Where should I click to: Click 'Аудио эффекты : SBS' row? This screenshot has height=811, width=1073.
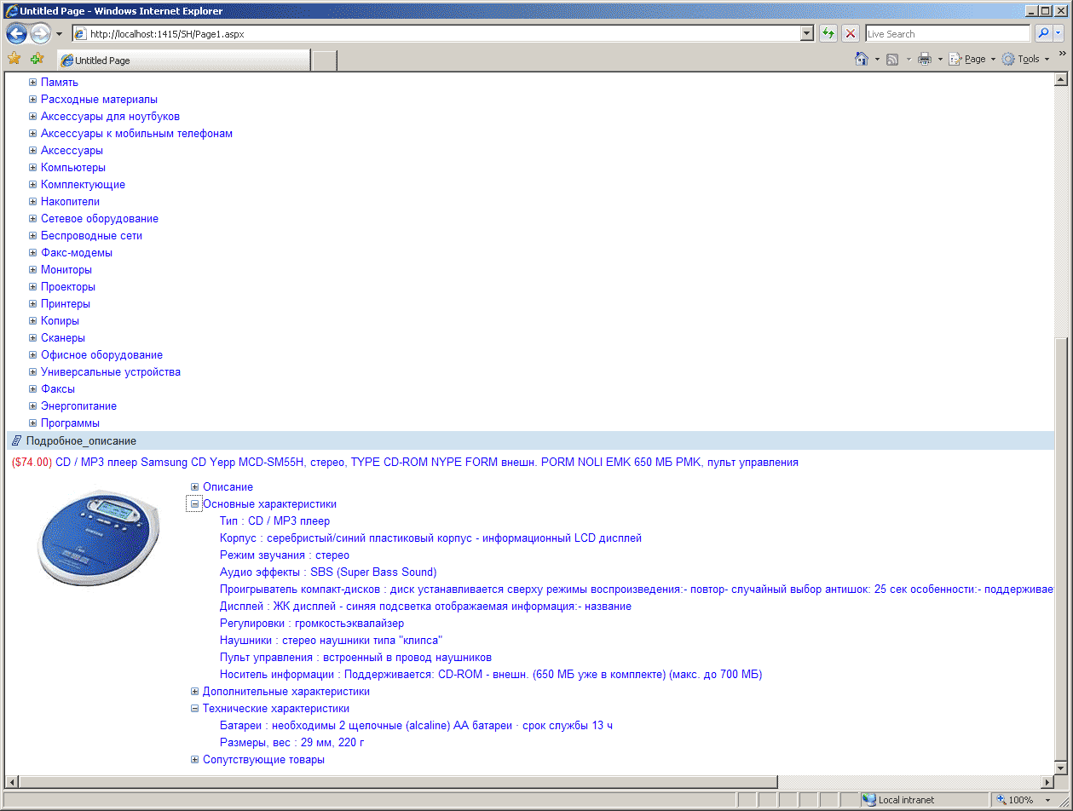328,572
